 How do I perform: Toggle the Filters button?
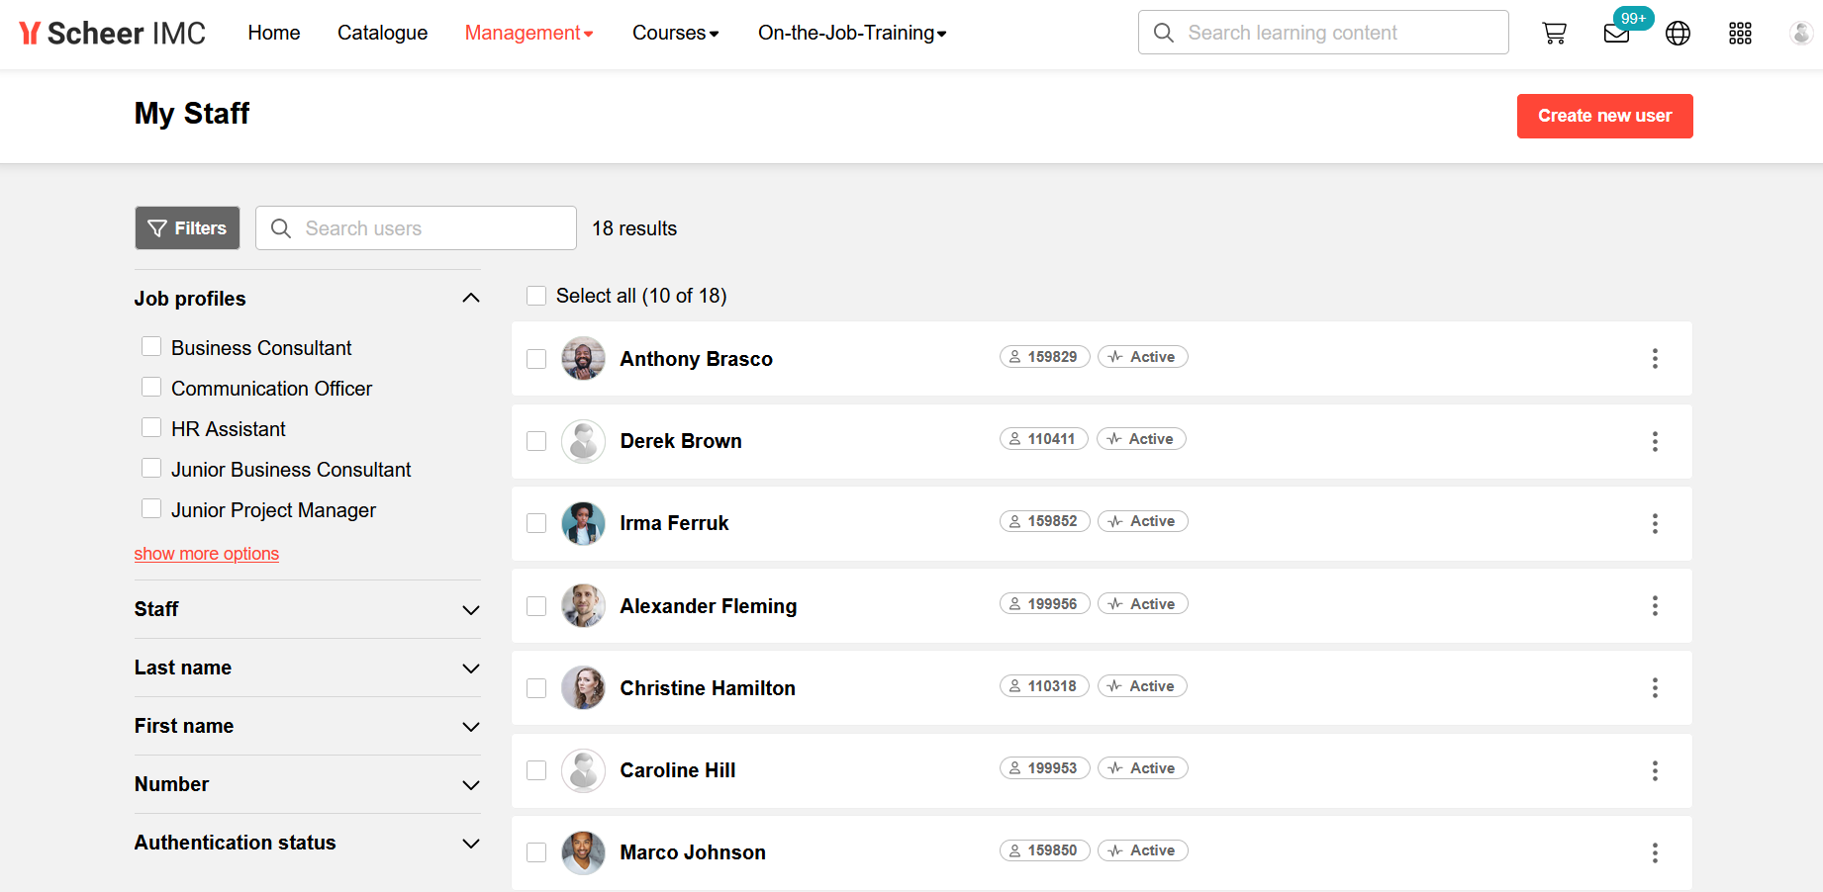(x=187, y=228)
